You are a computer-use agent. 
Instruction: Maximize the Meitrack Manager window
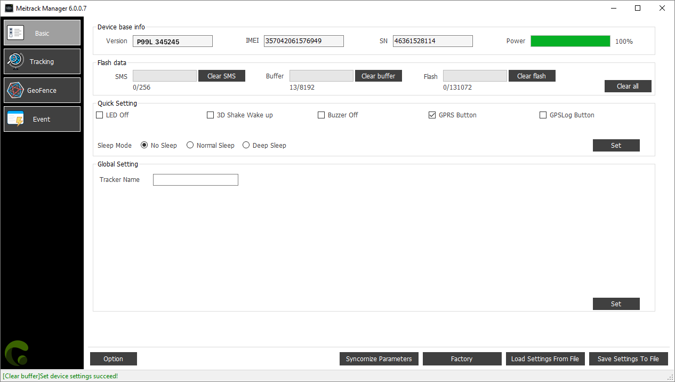coord(638,8)
